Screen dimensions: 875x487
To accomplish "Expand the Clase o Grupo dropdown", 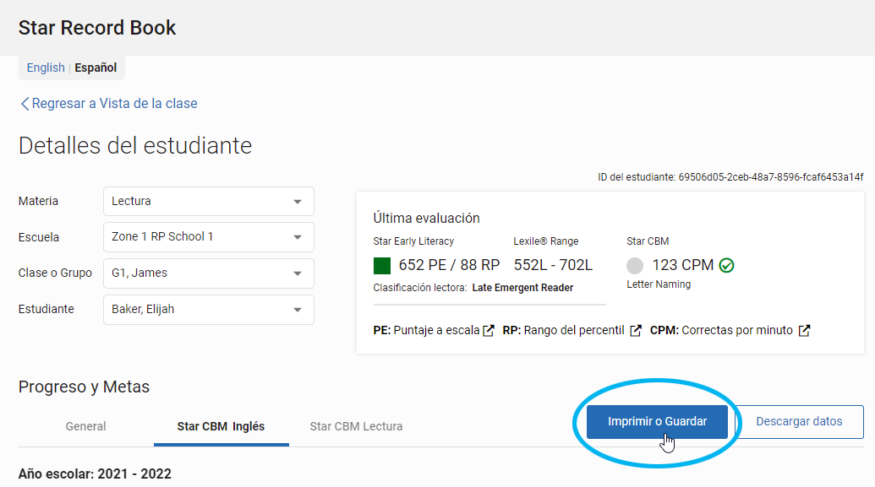I will [x=209, y=273].
